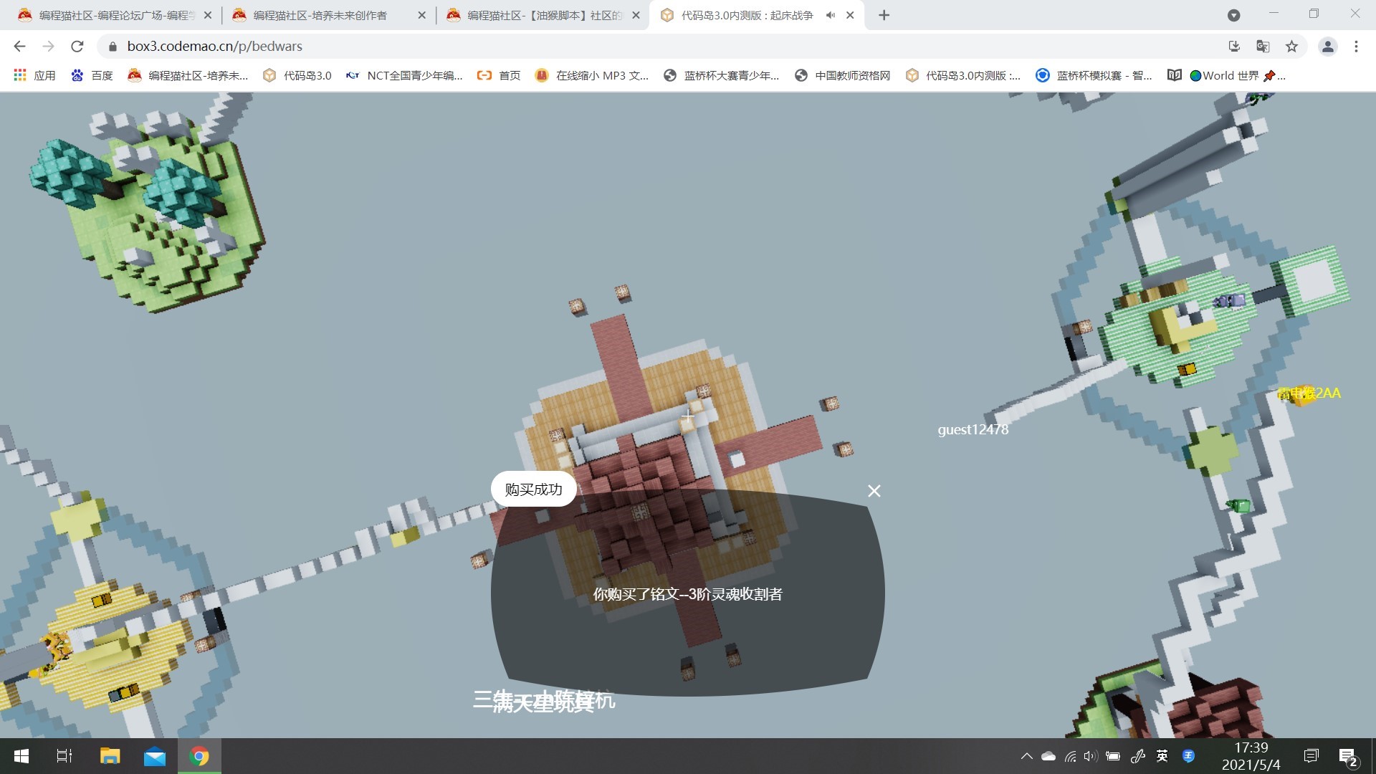This screenshot has height=774, width=1376.
Task: Open the 百度 bookmark
Action: 92,75
